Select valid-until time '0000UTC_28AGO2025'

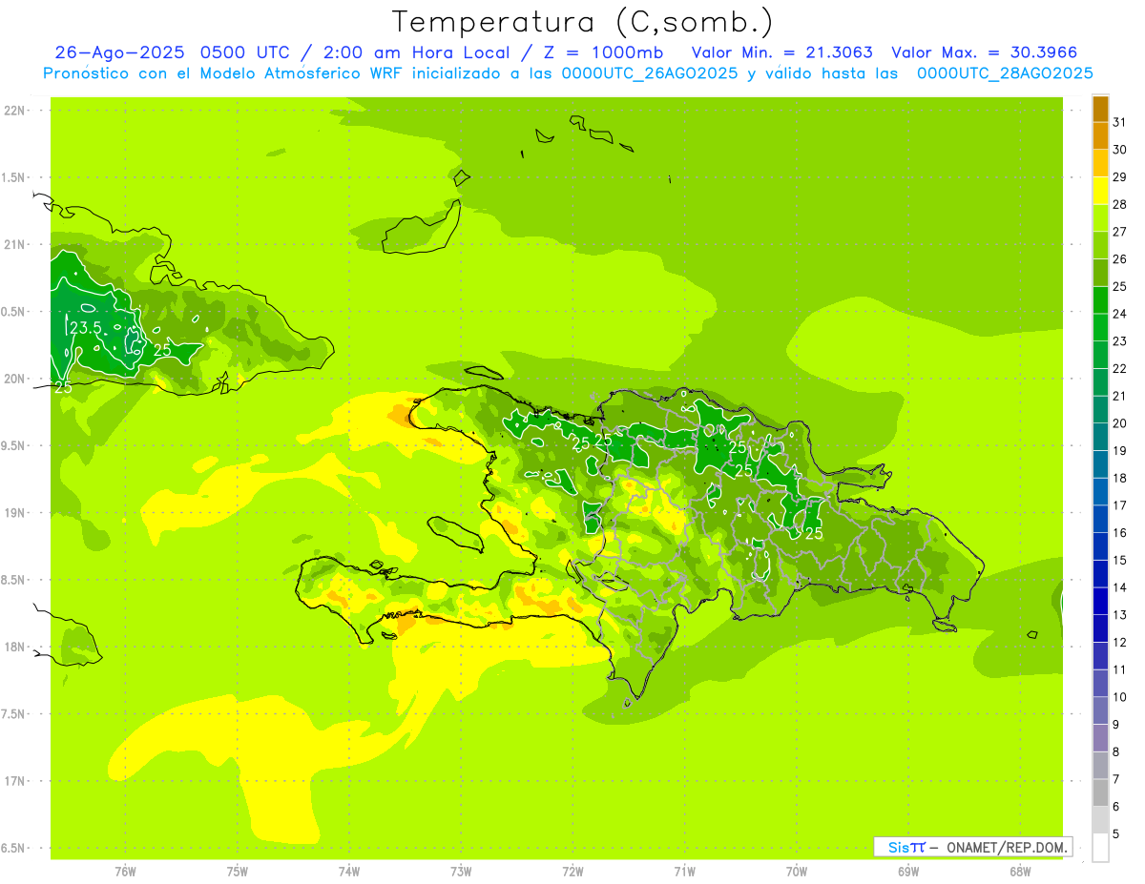(x=1005, y=73)
